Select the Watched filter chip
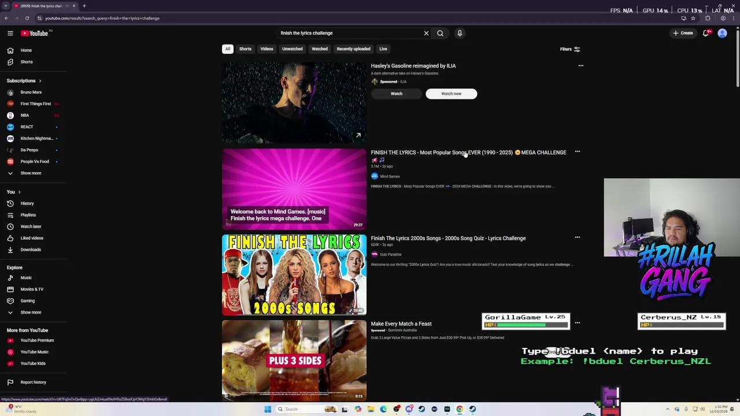The width and height of the screenshot is (740, 416). tap(320, 49)
